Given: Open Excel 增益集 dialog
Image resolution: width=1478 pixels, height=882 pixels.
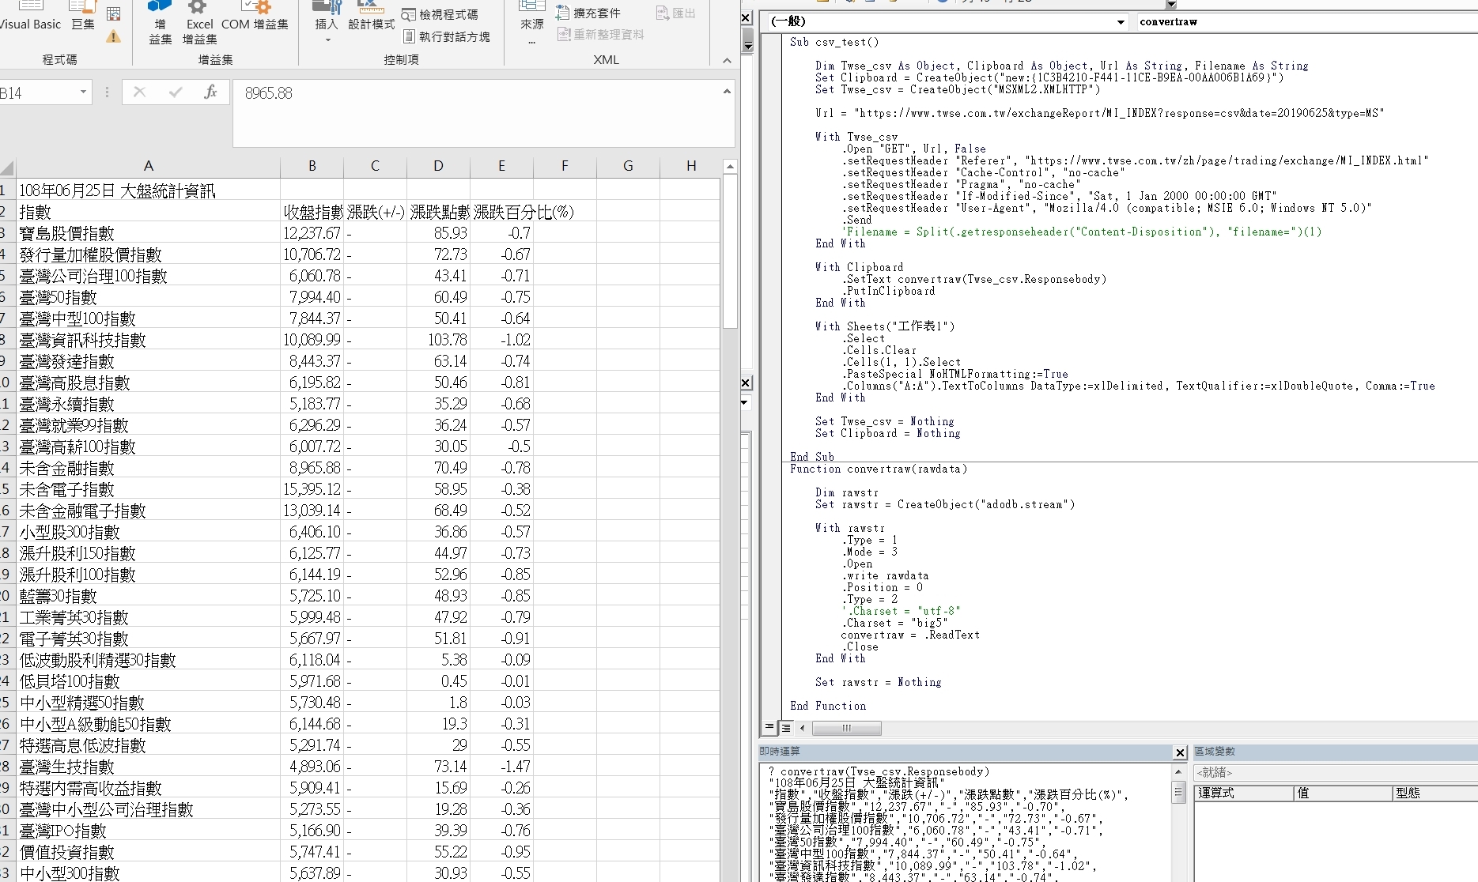Looking at the screenshot, I should click(x=199, y=24).
